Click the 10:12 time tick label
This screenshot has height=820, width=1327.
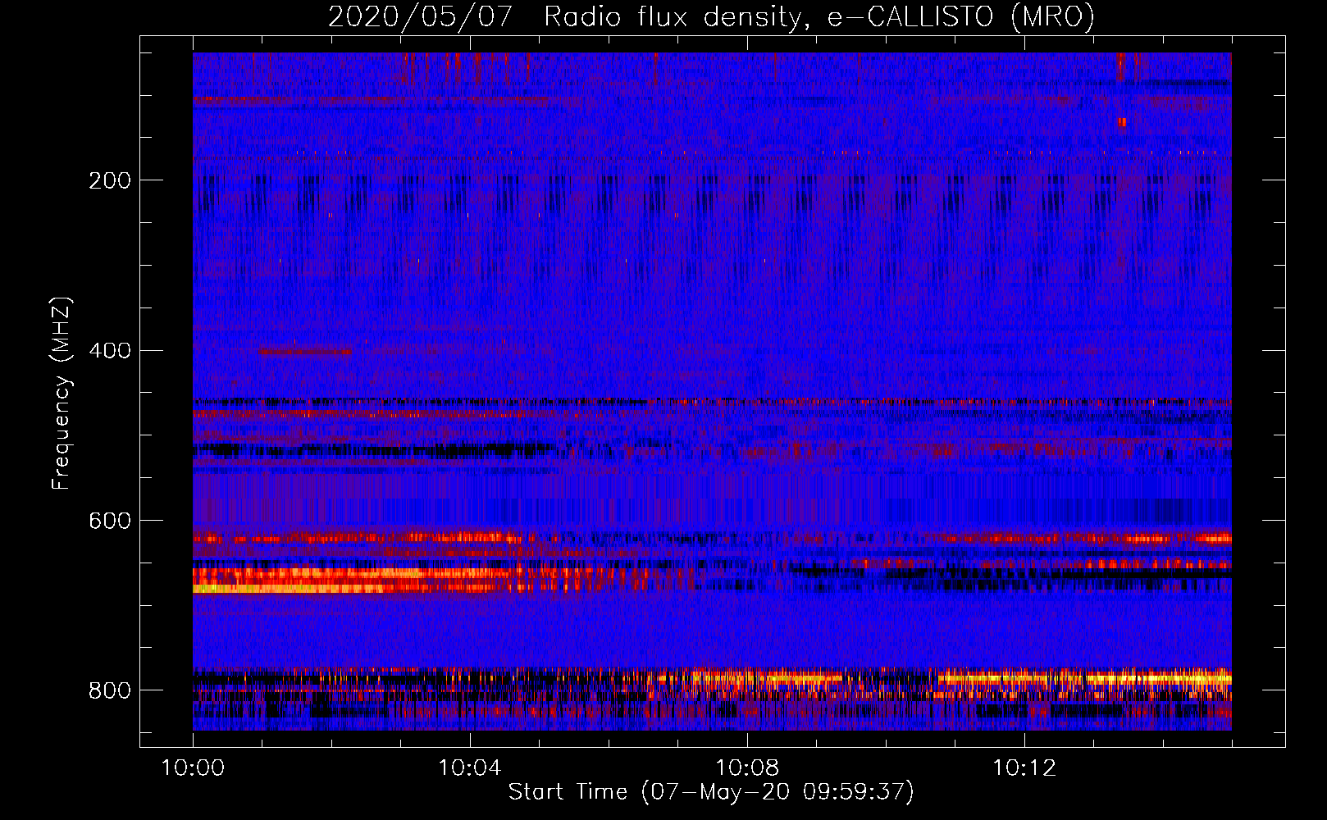tap(1024, 768)
